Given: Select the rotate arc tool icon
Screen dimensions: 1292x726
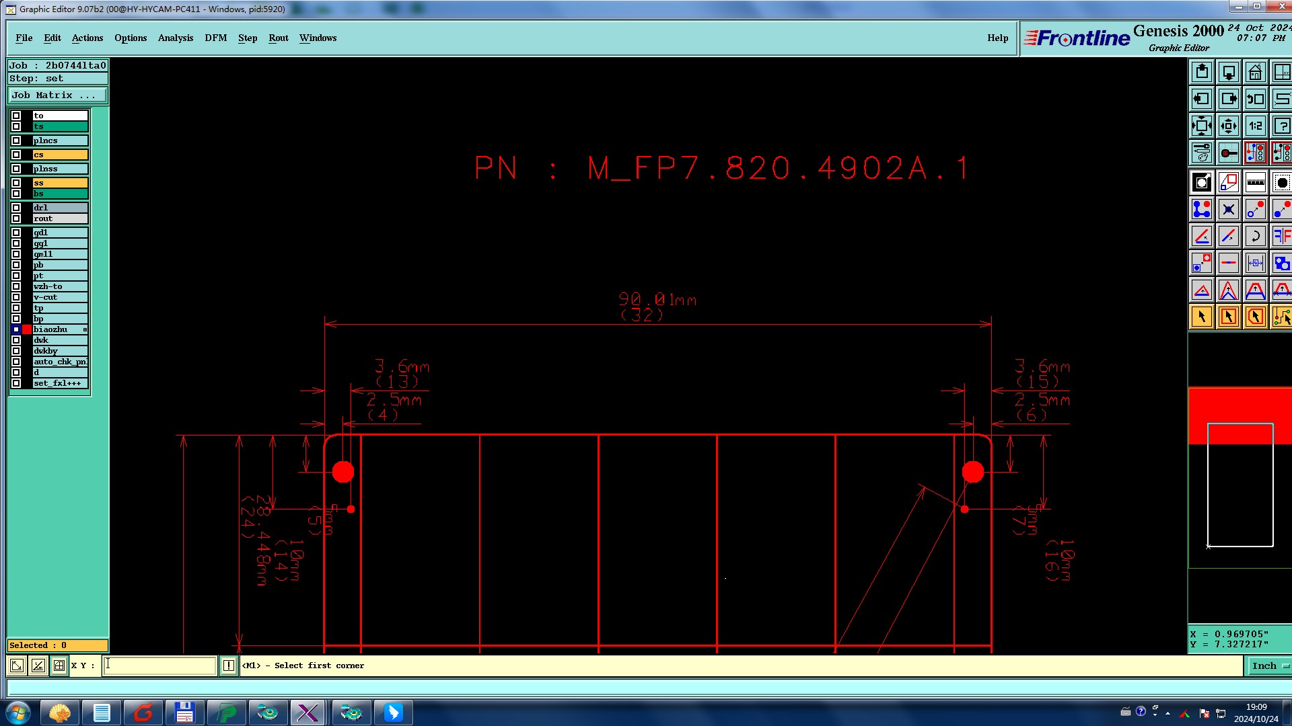Looking at the screenshot, I should pos(1255,236).
